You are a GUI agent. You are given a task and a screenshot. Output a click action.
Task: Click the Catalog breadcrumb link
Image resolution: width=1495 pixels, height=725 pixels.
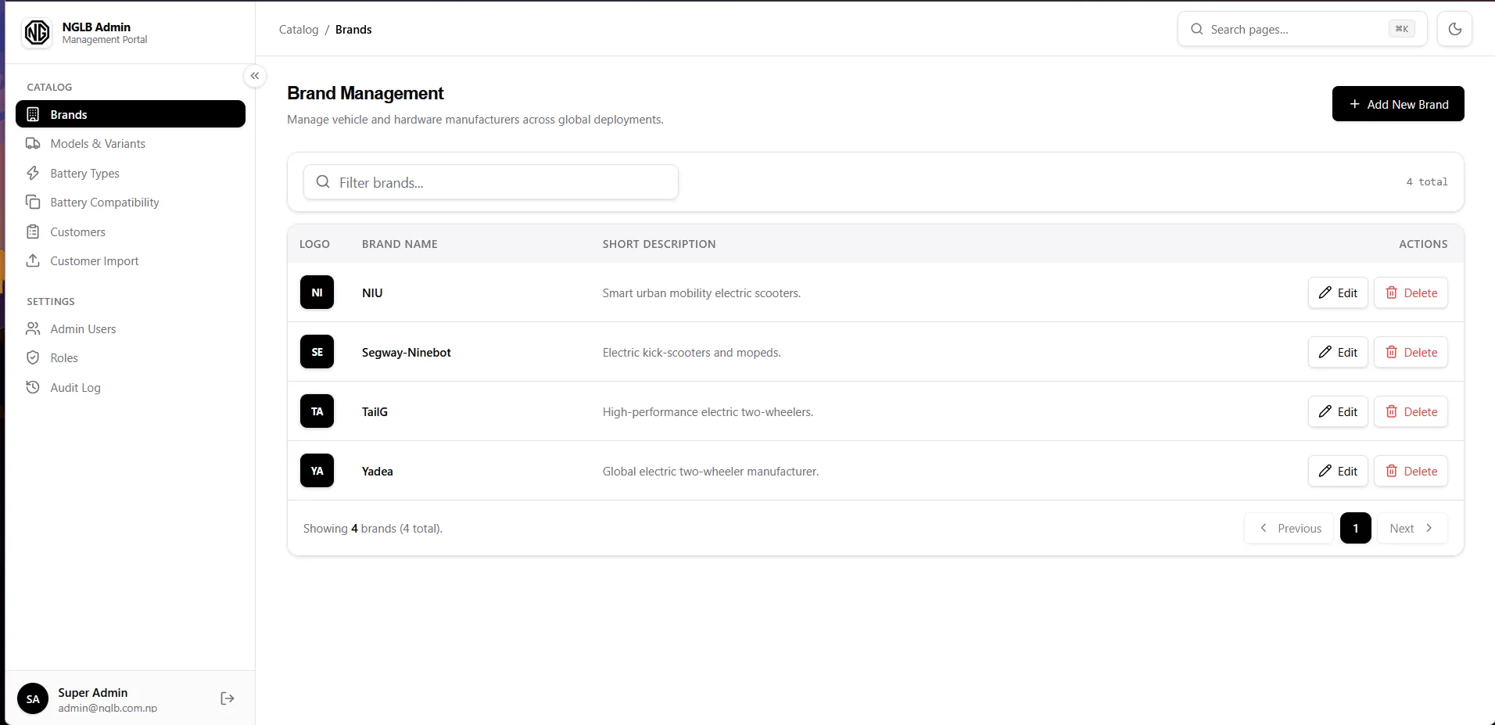pyautogui.click(x=299, y=30)
